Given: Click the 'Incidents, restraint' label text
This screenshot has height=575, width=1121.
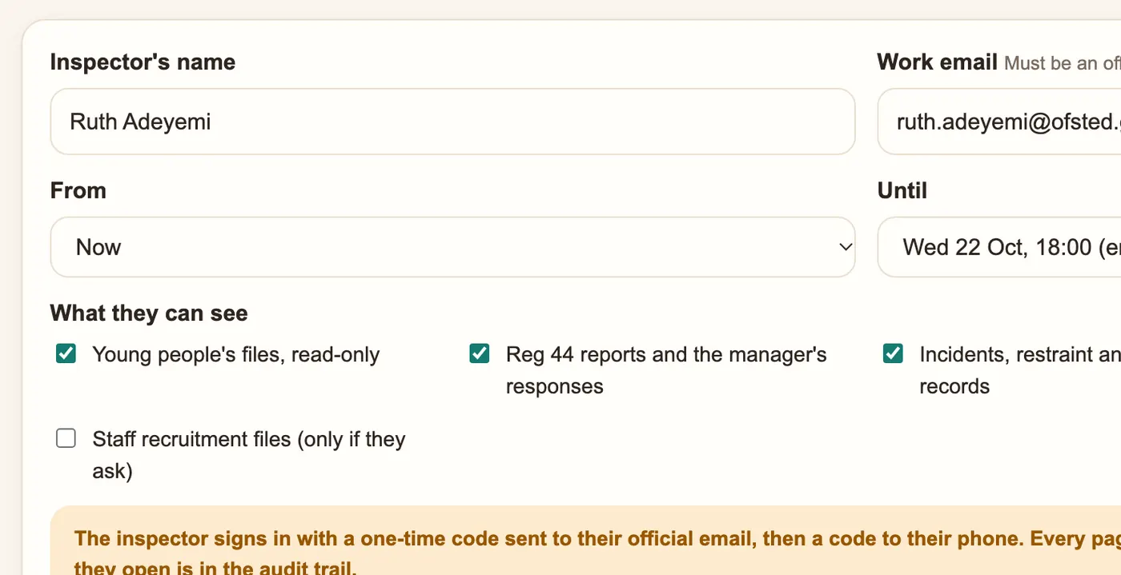Looking at the screenshot, I should click(1020, 370).
